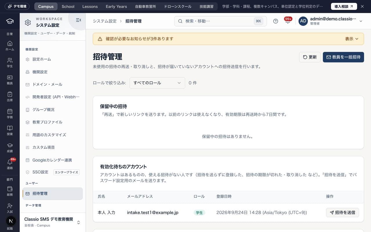Open ホーム from the left rail
The image size is (371, 232).
pos(10,46)
